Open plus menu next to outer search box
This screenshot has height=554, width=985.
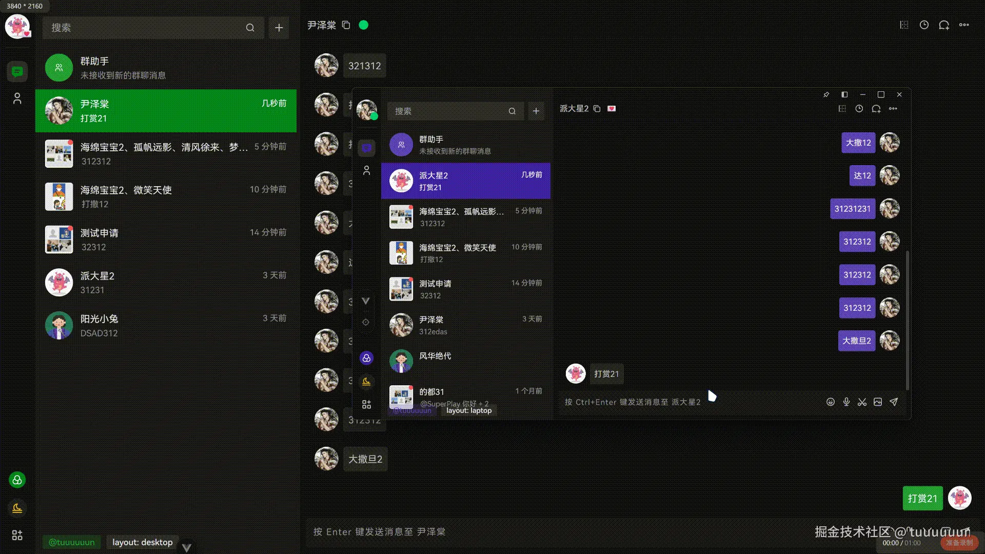(279, 28)
